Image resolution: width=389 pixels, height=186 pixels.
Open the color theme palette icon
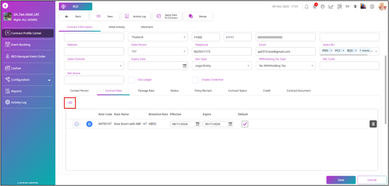tap(363, 7)
